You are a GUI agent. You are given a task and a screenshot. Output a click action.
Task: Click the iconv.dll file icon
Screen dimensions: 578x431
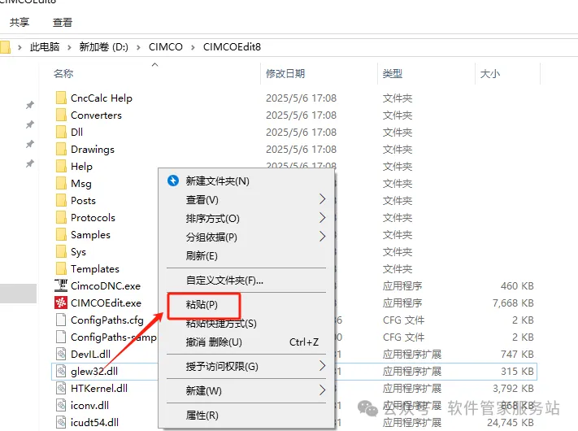[x=61, y=405]
